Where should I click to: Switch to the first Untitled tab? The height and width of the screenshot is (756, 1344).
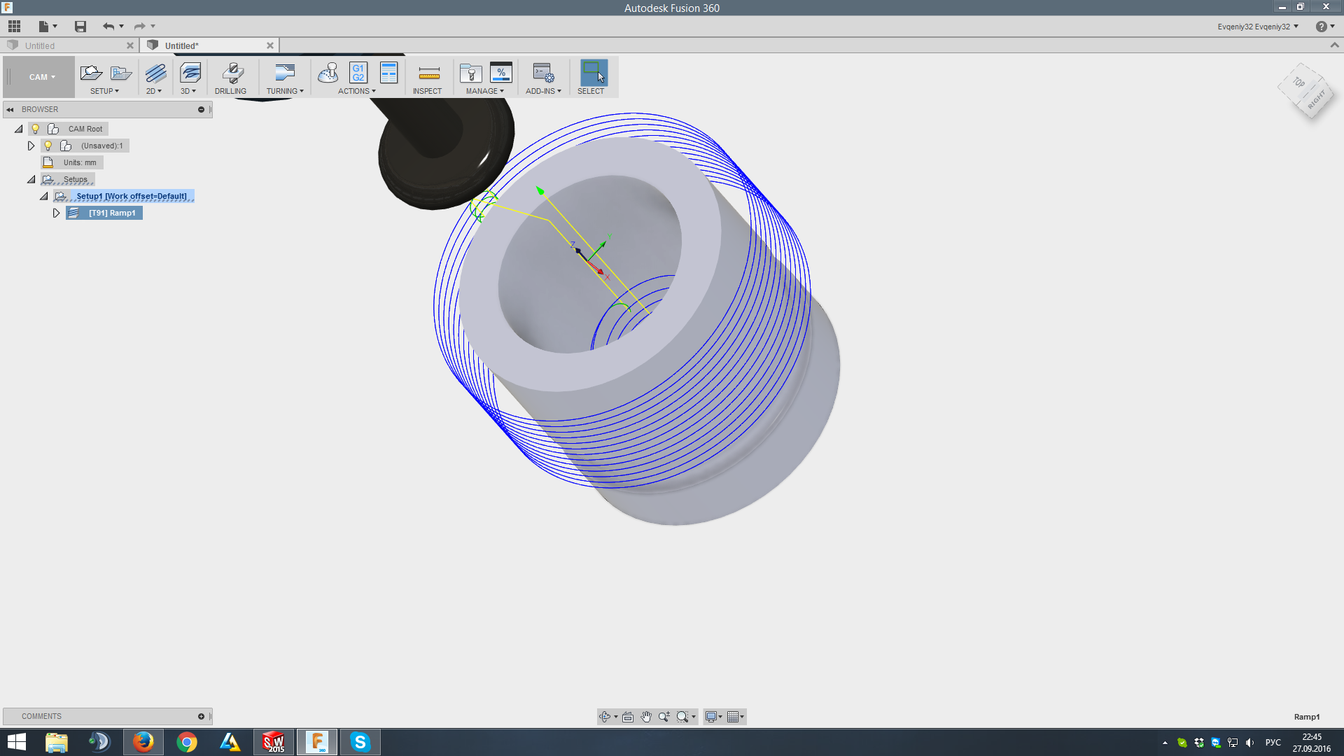click(x=41, y=45)
